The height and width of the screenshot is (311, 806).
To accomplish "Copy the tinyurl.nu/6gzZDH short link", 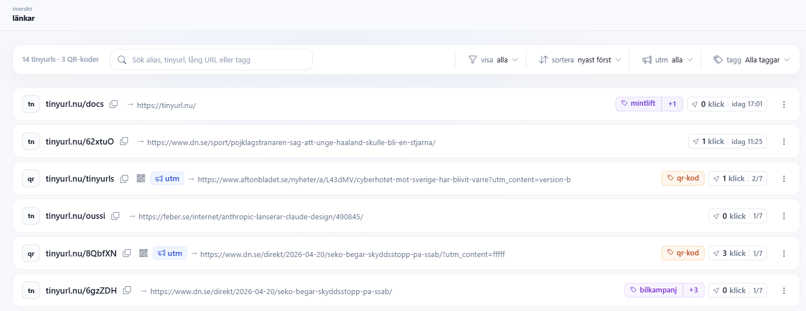I will pos(127,290).
